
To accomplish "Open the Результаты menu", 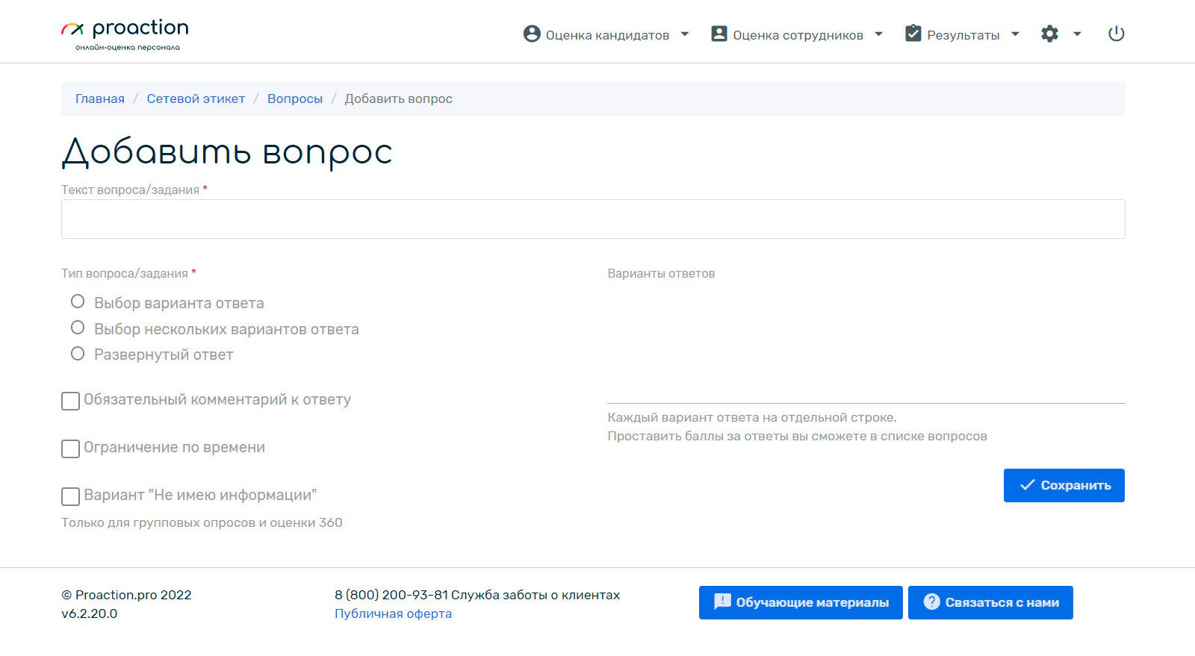I will pos(962,34).
